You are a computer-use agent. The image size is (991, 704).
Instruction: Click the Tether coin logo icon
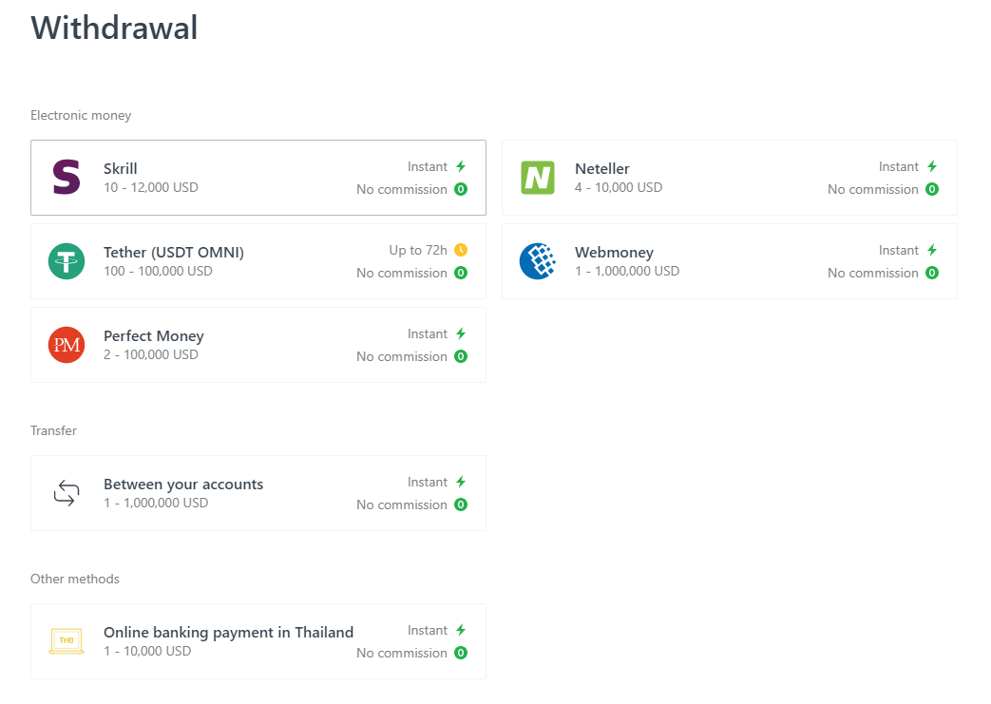pyautogui.click(x=67, y=261)
